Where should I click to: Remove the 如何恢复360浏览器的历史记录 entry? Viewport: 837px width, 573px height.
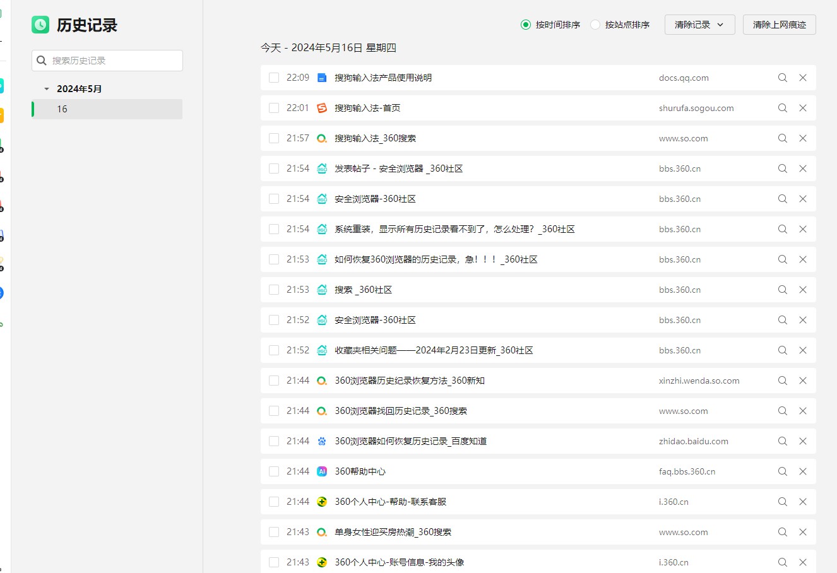[x=803, y=259]
